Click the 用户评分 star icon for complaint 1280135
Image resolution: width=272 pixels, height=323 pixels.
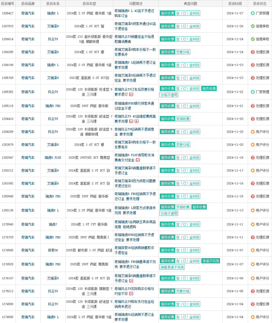(x=253, y=210)
